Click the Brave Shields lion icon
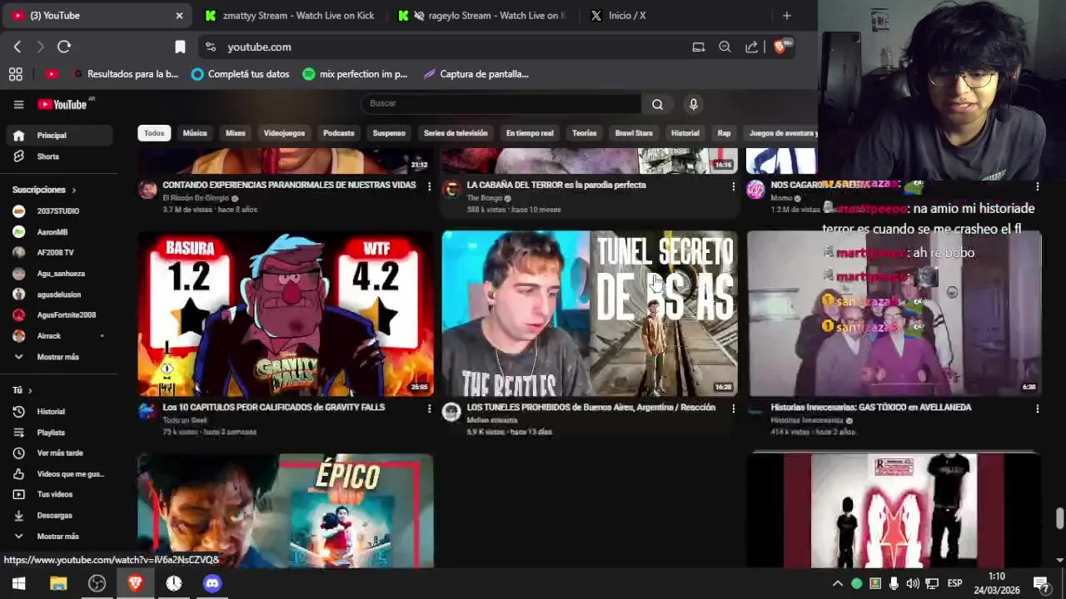 point(780,47)
